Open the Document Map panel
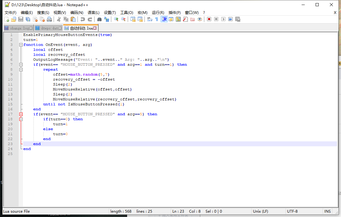 point(178,19)
